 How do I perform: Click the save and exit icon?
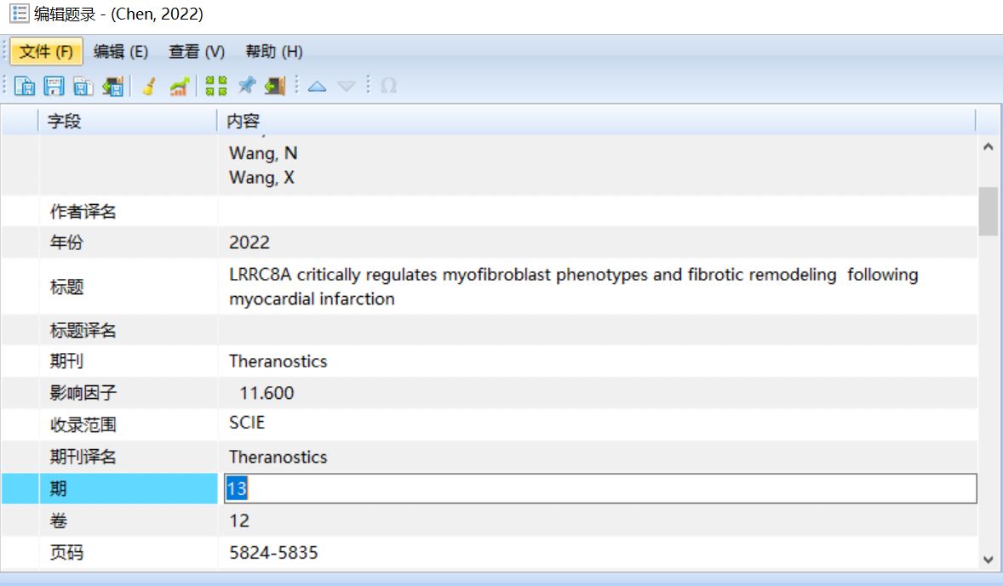(112, 86)
